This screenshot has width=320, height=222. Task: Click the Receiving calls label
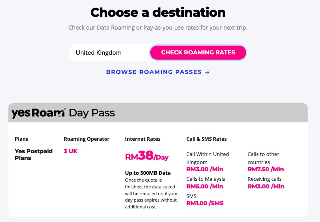[x=264, y=179]
